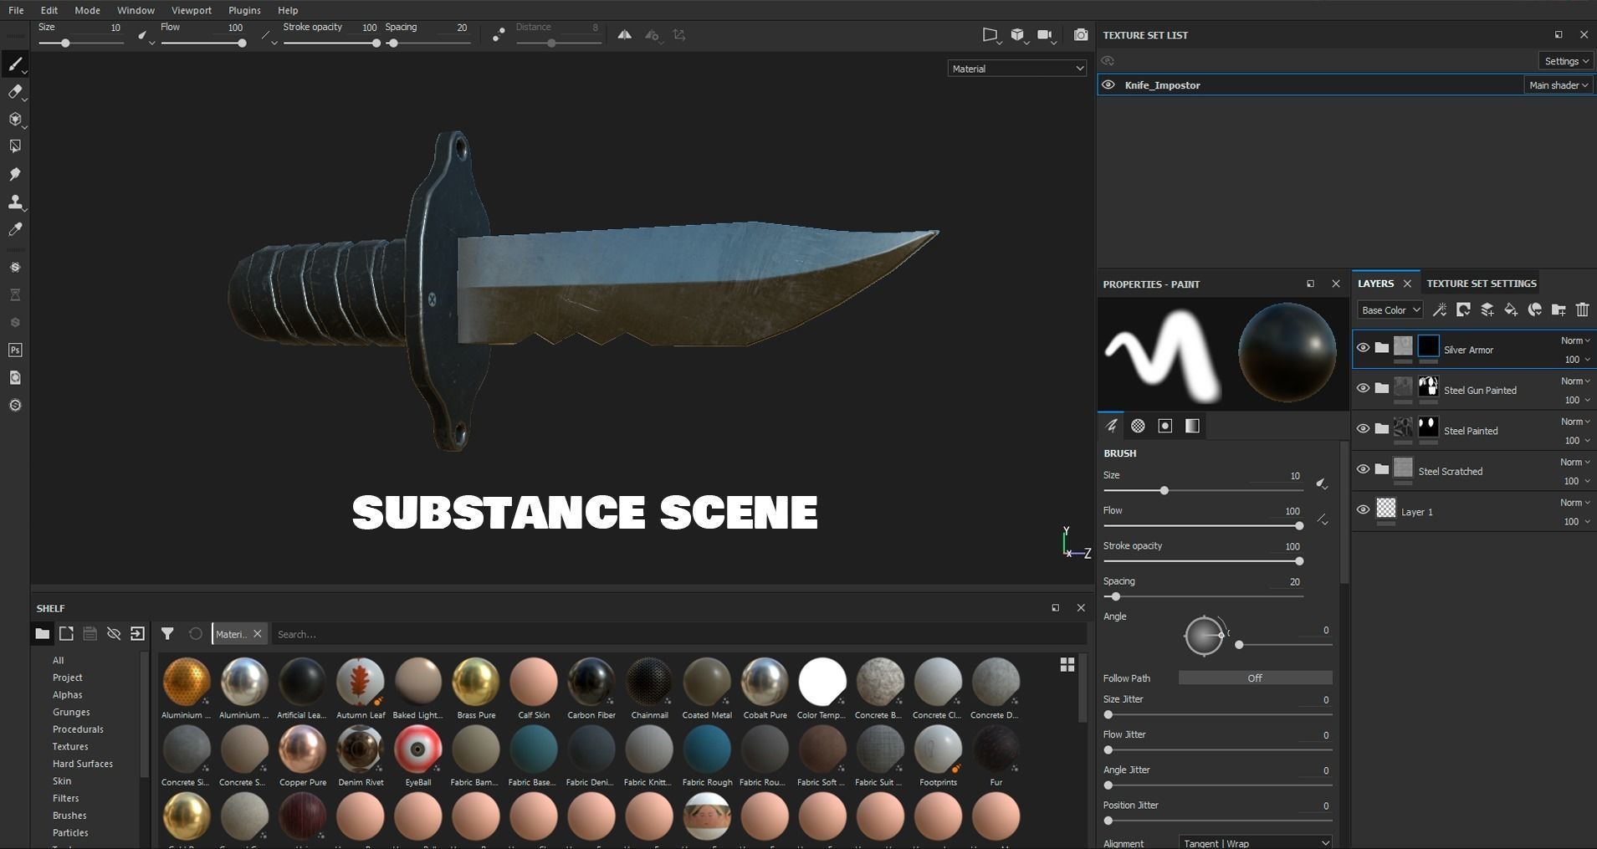Adjust the Size Jitter slider
Image resolution: width=1597 pixels, height=849 pixels.
[x=1218, y=715]
